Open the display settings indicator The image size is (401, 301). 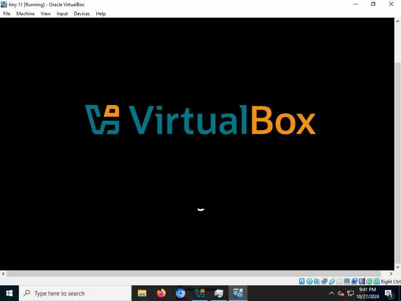347,281
